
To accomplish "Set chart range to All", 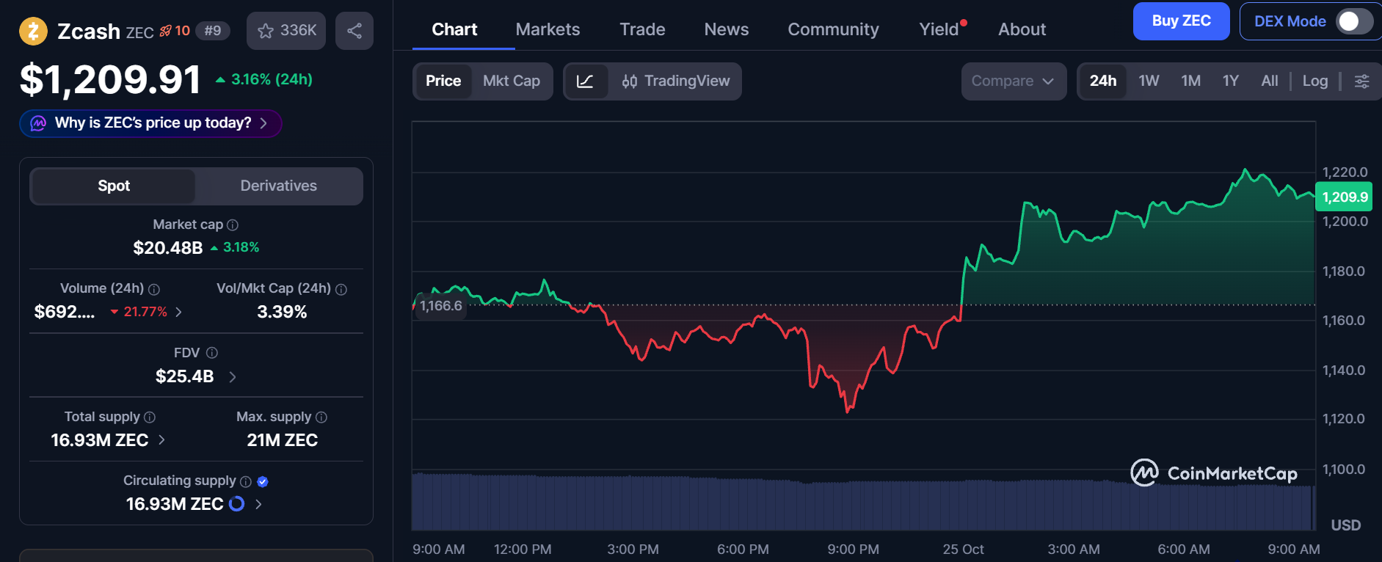I will (1269, 81).
